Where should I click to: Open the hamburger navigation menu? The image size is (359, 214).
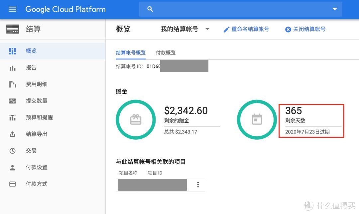point(12,9)
